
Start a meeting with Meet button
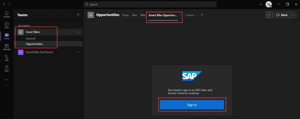282,15
